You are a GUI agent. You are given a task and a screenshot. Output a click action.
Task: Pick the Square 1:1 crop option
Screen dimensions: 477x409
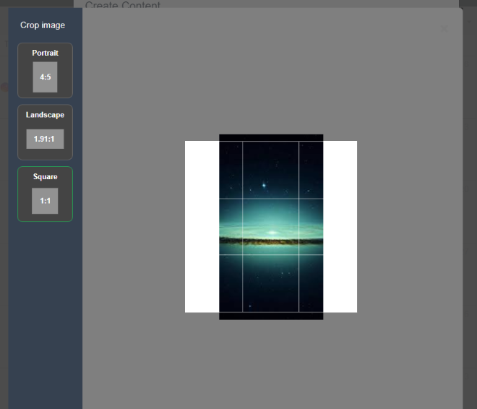tap(45, 194)
